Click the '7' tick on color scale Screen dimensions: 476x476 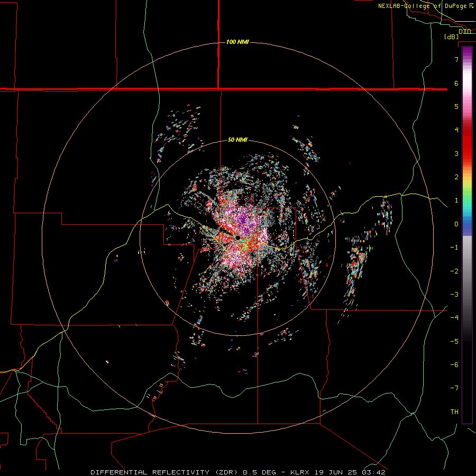click(456, 59)
